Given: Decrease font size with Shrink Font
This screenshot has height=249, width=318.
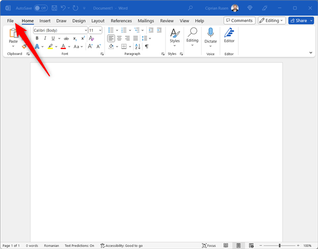Looking at the screenshot, I should [x=99, y=47].
